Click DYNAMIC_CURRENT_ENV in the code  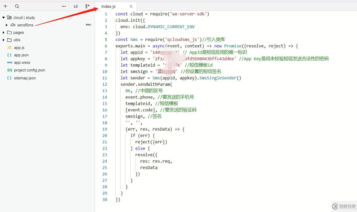[171, 27]
